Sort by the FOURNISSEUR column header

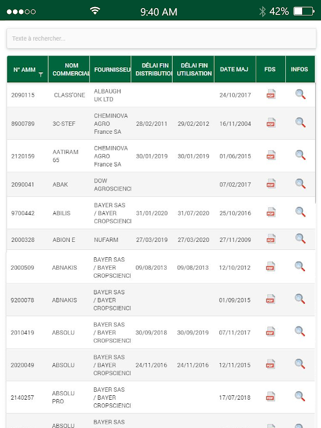(x=111, y=70)
